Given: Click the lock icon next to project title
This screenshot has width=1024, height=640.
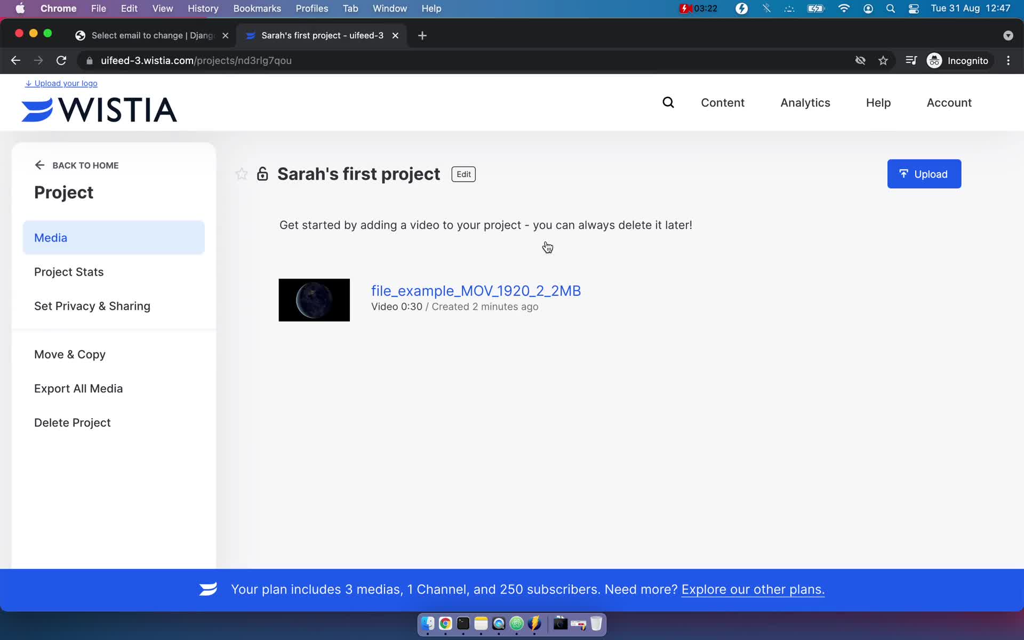Looking at the screenshot, I should pos(263,173).
